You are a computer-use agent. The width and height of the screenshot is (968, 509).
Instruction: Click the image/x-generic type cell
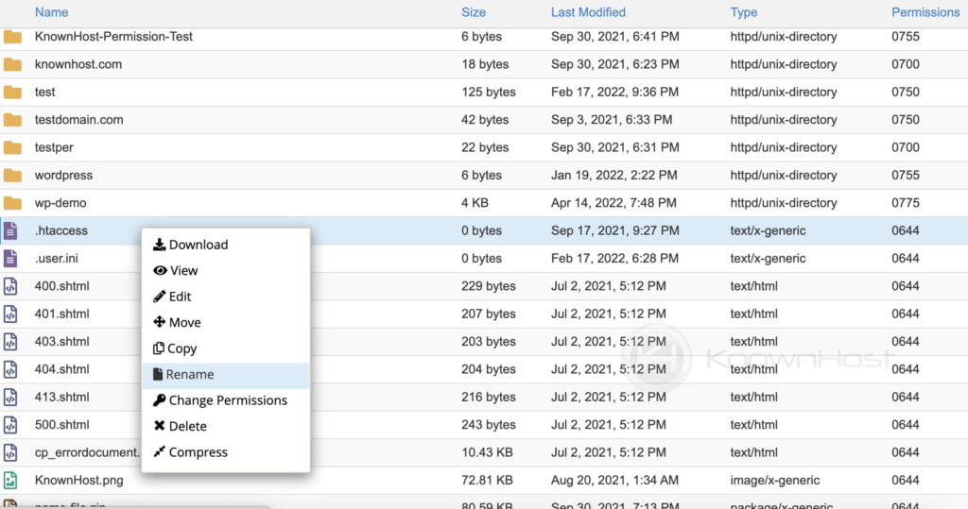coord(775,481)
